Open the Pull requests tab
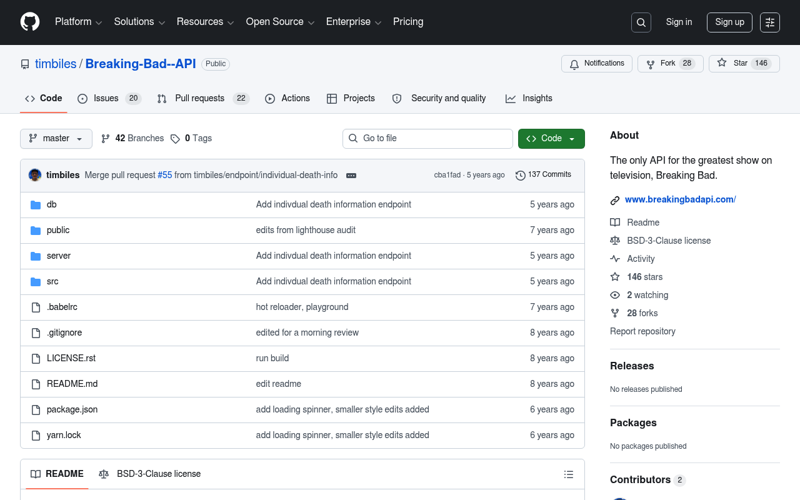800x500 pixels. [x=203, y=99]
